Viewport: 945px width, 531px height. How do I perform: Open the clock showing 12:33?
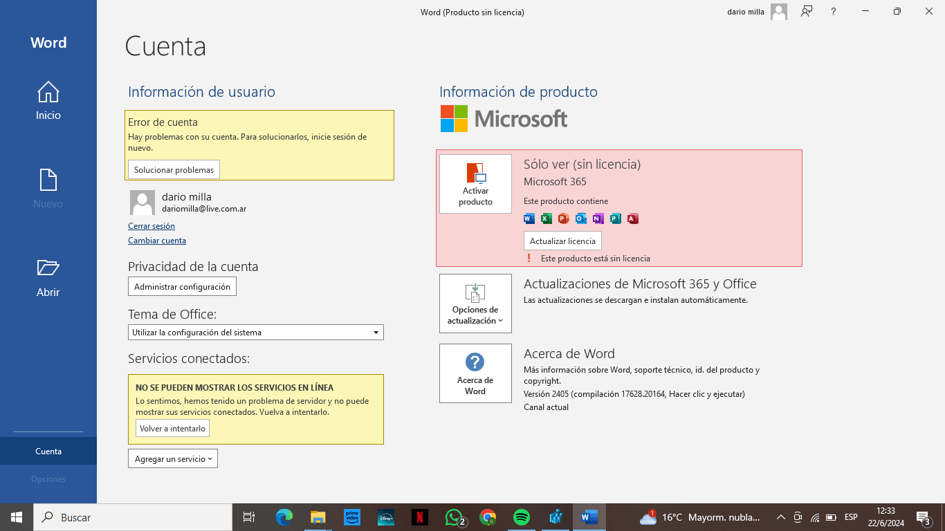click(886, 517)
